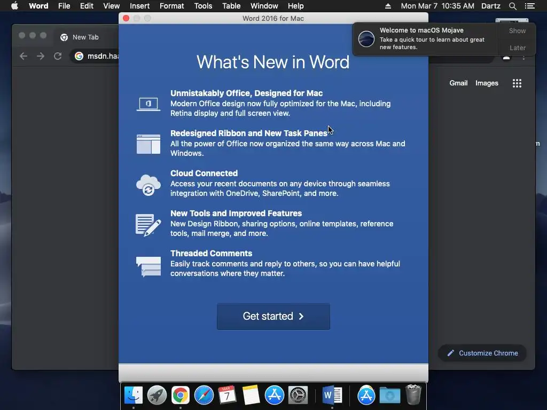Screen dimensions: 547x410
Task: Open the blue downloads folder in dock
Action: click(389, 395)
